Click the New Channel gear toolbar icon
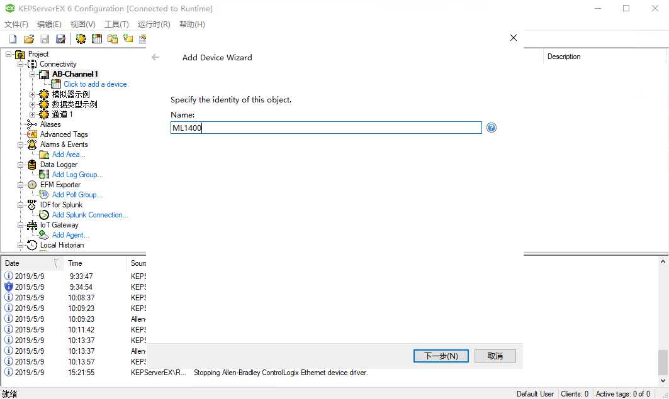This screenshot has width=669, height=399. coord(81,39)
